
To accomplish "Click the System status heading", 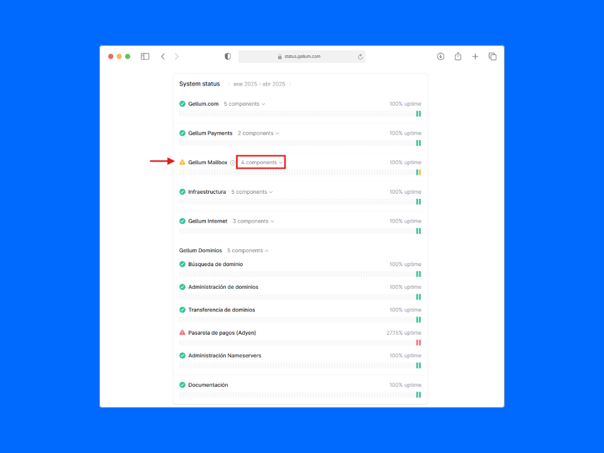I will (199, 84).
